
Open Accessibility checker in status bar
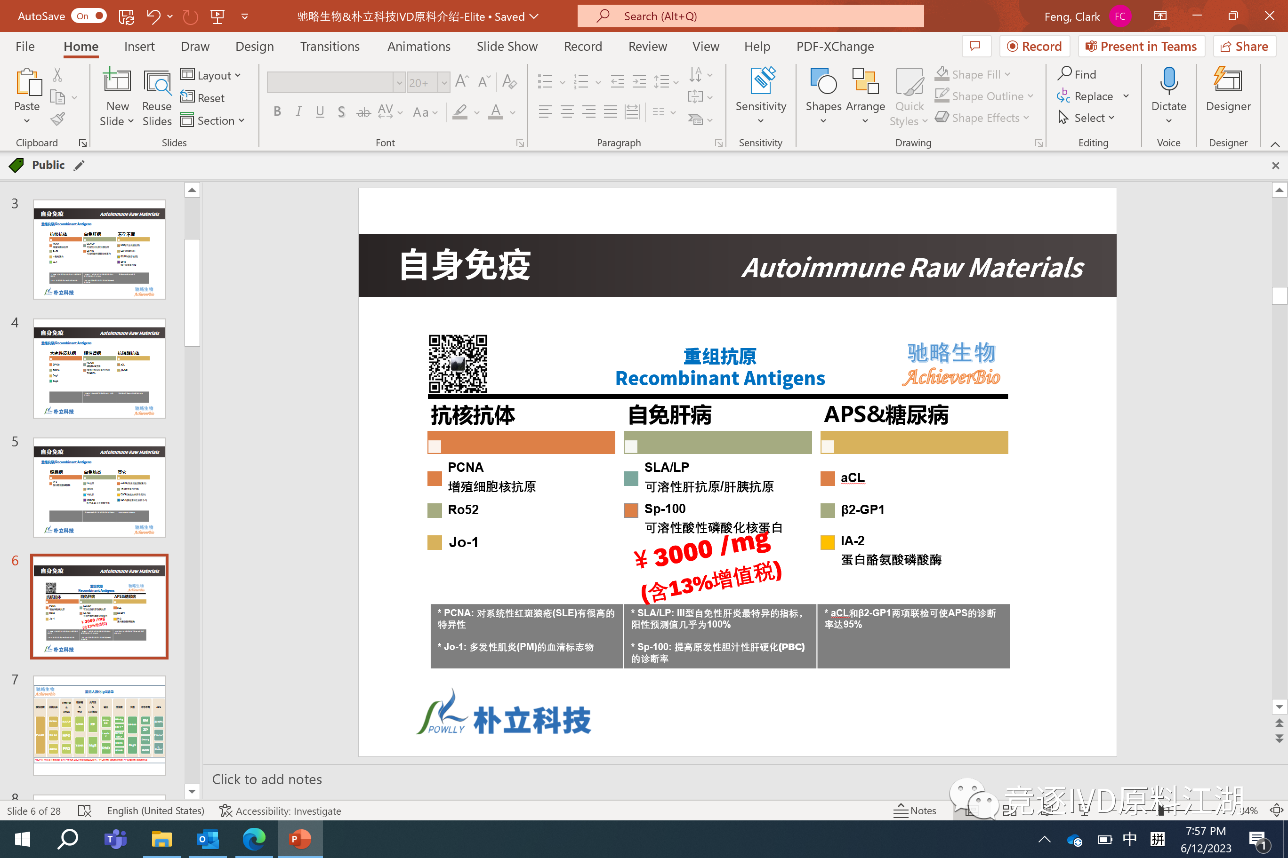[x=280, y=810]
